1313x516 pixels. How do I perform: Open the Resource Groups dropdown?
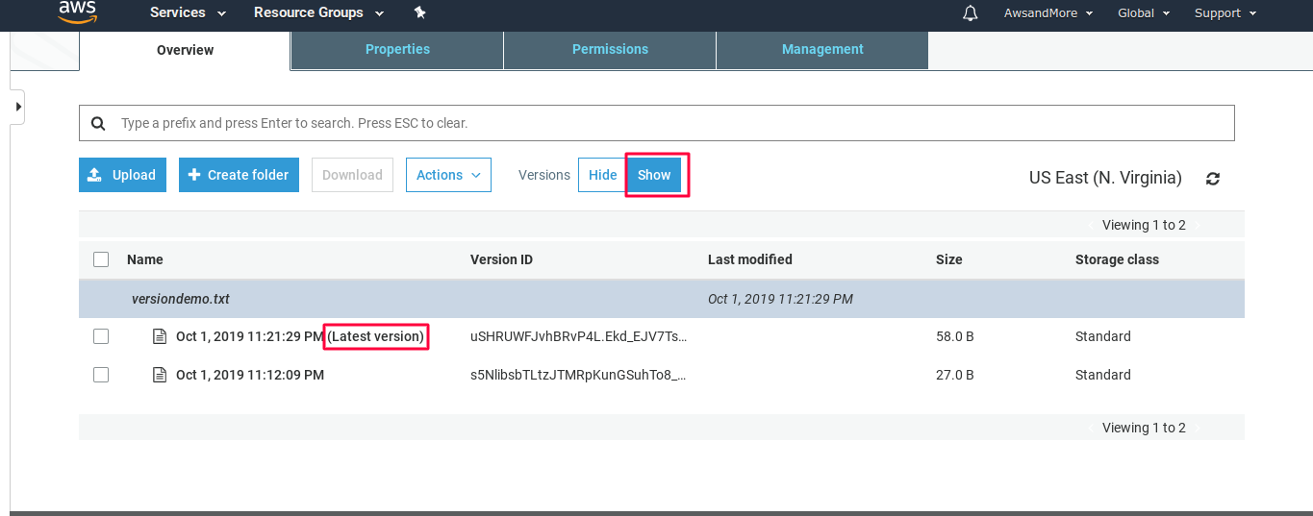click(318, 12)
